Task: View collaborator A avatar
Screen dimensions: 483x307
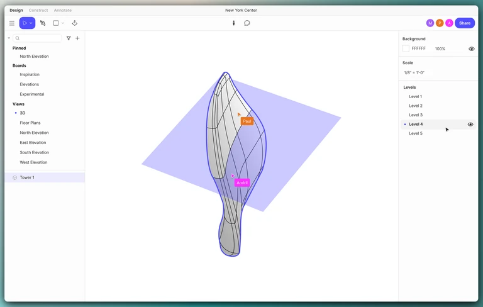Action: (x=449, y=23)
